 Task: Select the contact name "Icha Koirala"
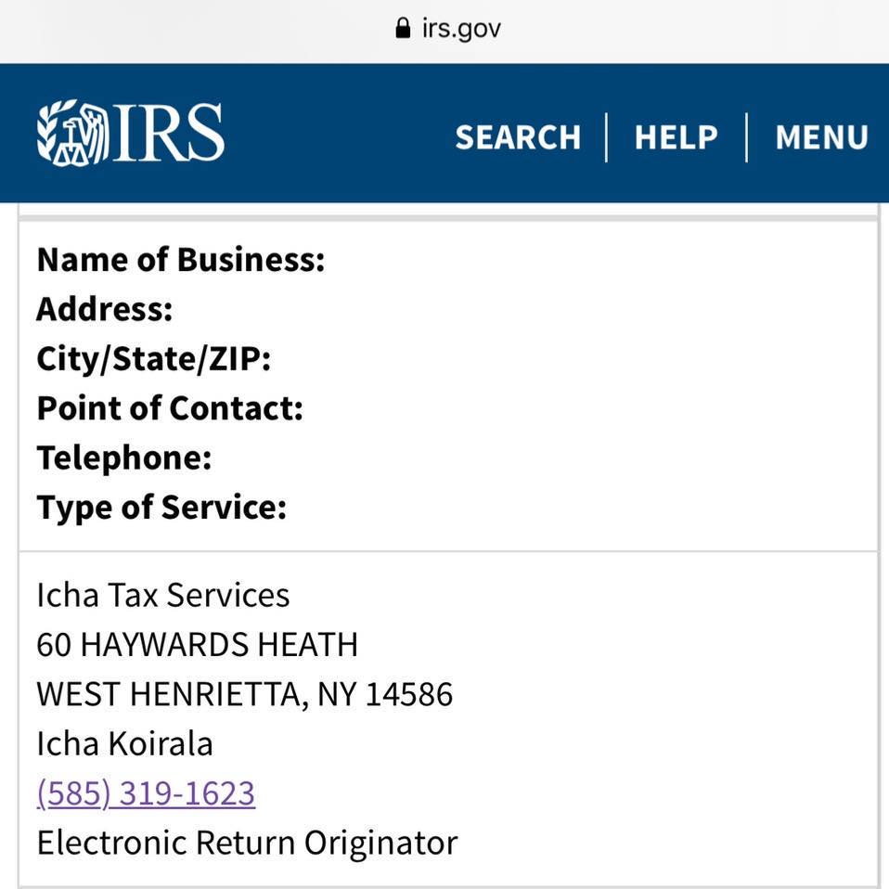(x=124, y=743)
